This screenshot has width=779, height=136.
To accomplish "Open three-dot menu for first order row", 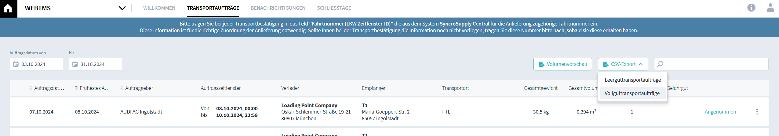I will (x=757, y=112).
